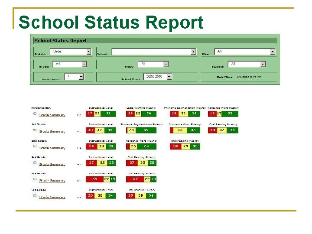
Task: Click the 2nd Grade row heading
Action: pyautogui.click(x=39, y=141)
